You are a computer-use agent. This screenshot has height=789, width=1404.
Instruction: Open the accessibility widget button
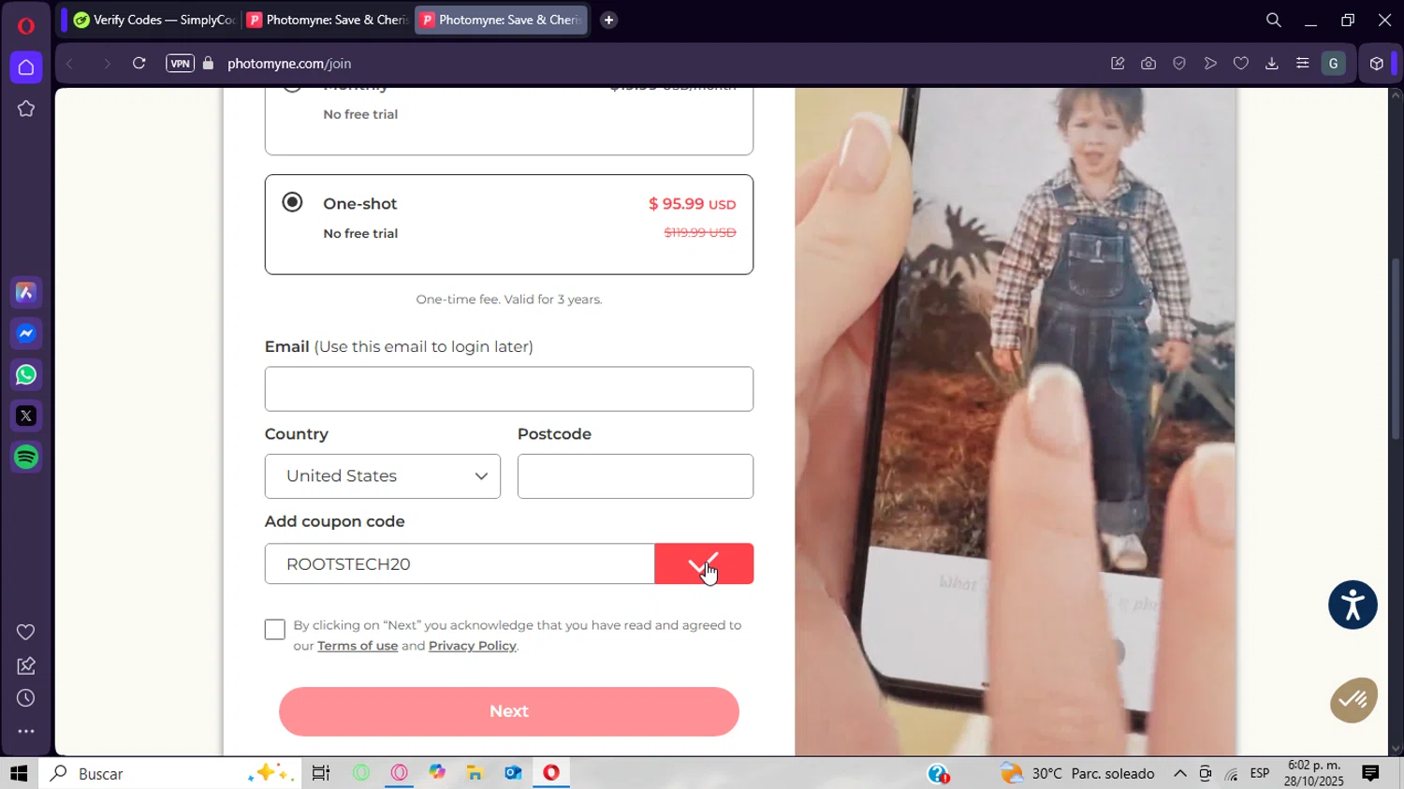point(1353,605)
